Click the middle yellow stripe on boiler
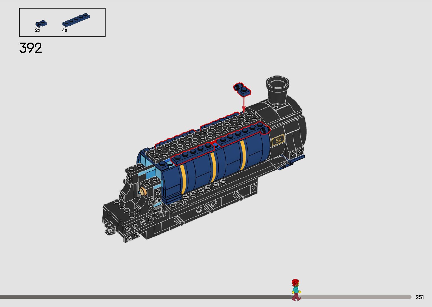This screenshot has width=432, height=307. point(213,168)
